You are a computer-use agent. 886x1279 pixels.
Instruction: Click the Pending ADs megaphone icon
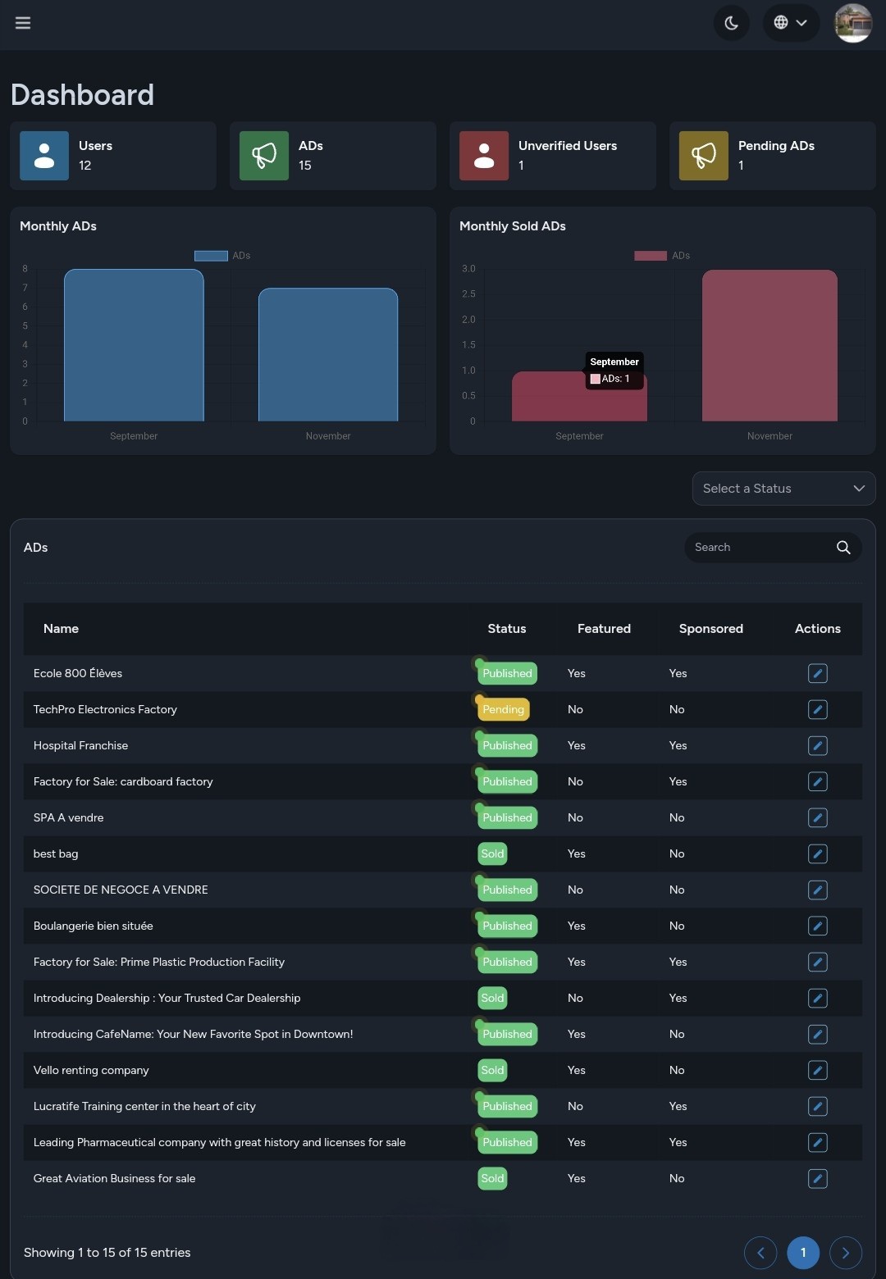coord(704,156)
